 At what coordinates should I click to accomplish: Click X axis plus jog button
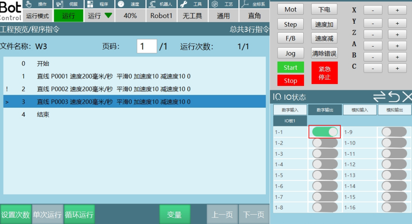pos(397,10)
